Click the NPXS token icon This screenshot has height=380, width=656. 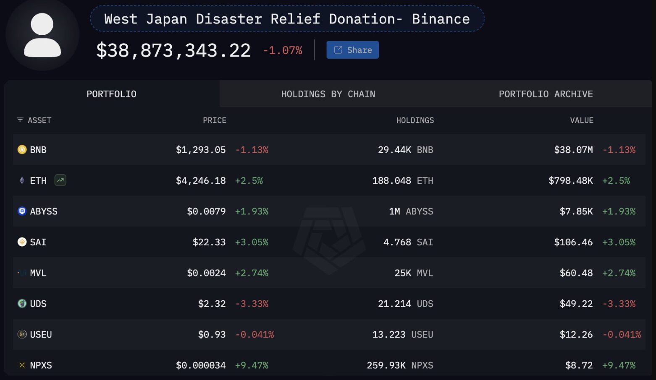pos(22,365)
